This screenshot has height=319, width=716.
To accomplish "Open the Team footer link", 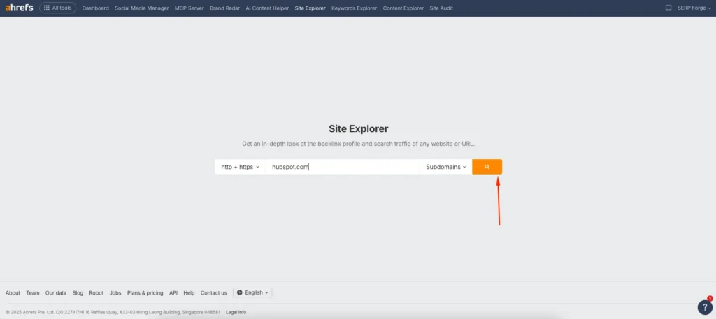I will pyautogui.click(x=33, y=293).
